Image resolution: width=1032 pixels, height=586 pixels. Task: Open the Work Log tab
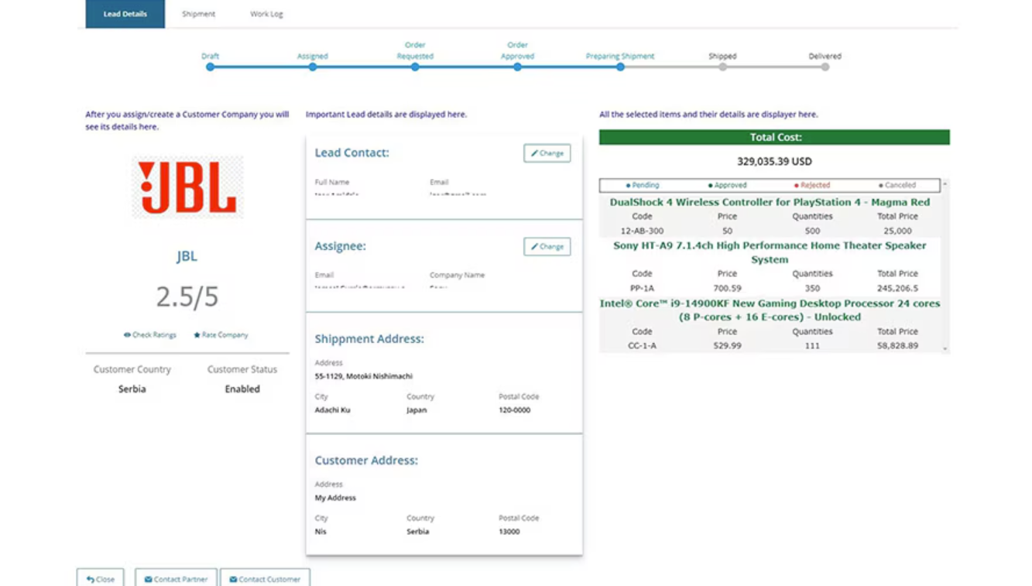point(266,13)
